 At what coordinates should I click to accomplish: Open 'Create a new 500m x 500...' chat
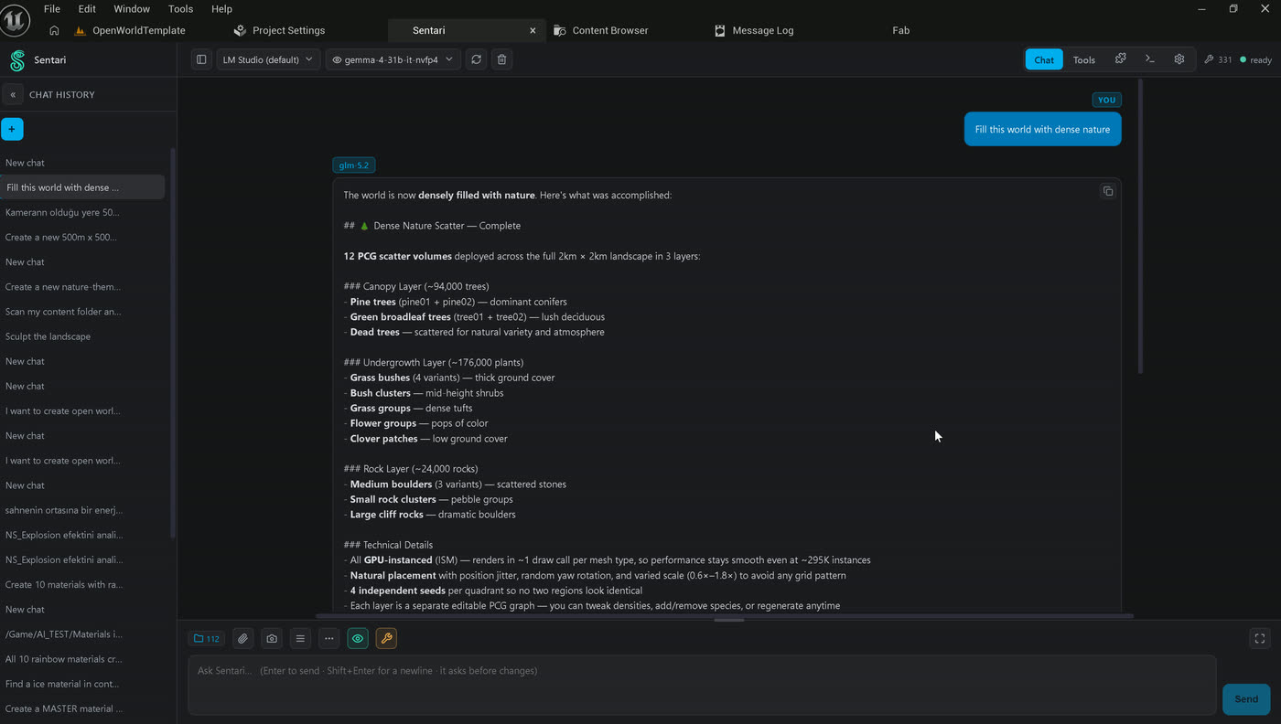pos(82,237)
